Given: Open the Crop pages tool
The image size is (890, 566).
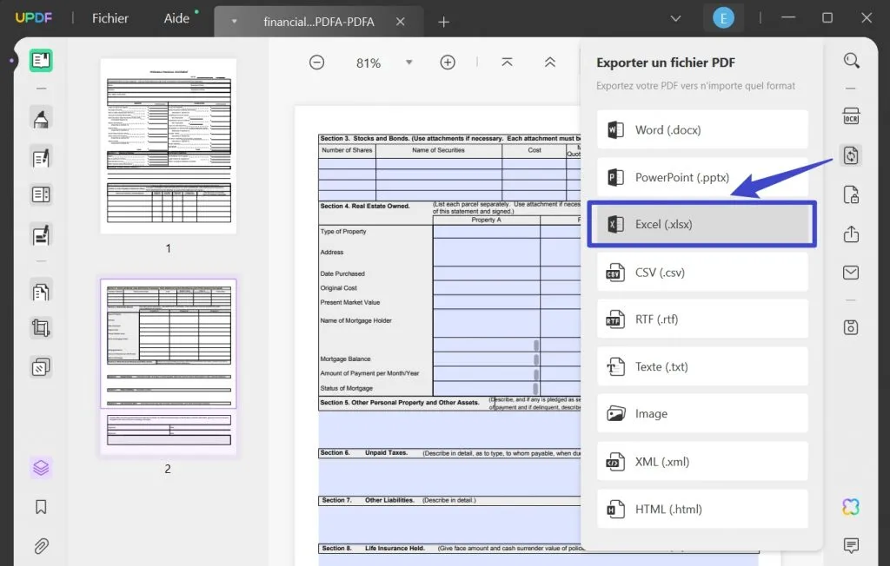Looking at the screenshot, I should [40, 327].
